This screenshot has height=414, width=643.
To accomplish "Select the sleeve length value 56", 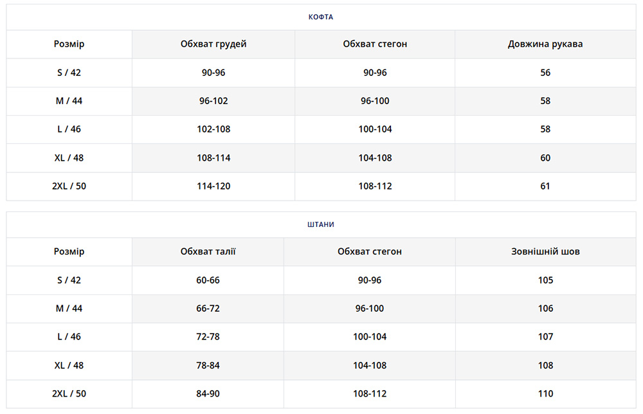I will [x=545, y=73].
